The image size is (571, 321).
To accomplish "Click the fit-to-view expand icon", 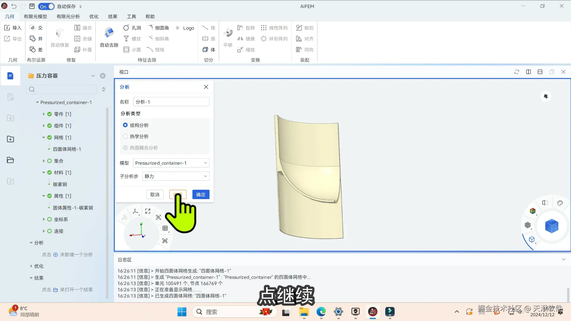I will click(x=148, y=211).
